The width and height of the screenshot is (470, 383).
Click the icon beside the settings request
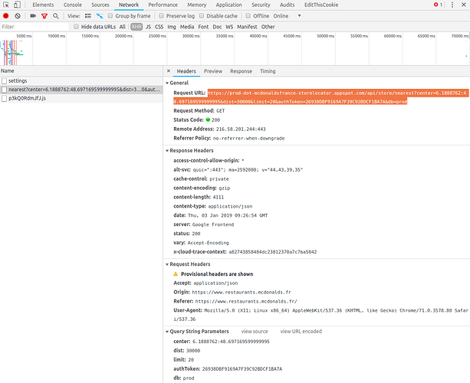click(x=4, y=81)
